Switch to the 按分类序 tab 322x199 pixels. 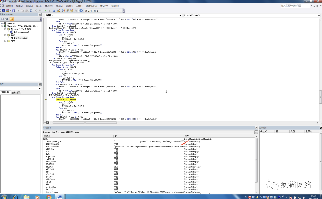[16, 92]
